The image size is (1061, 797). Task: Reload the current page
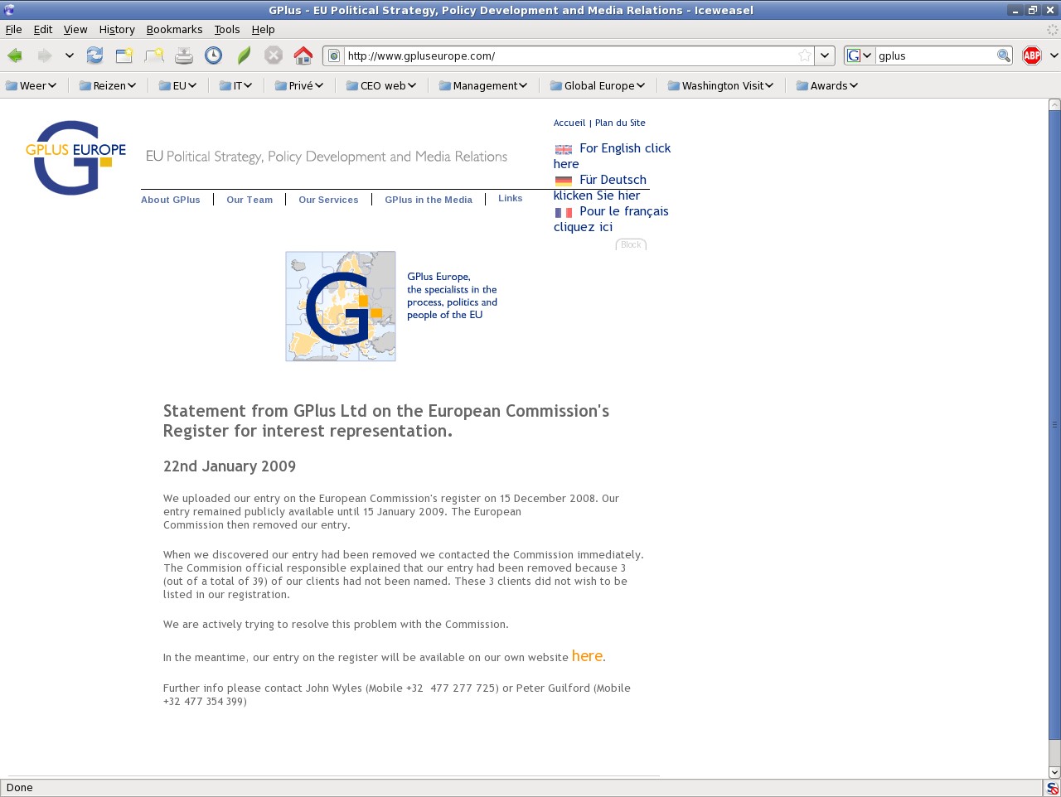pos(94,56)
